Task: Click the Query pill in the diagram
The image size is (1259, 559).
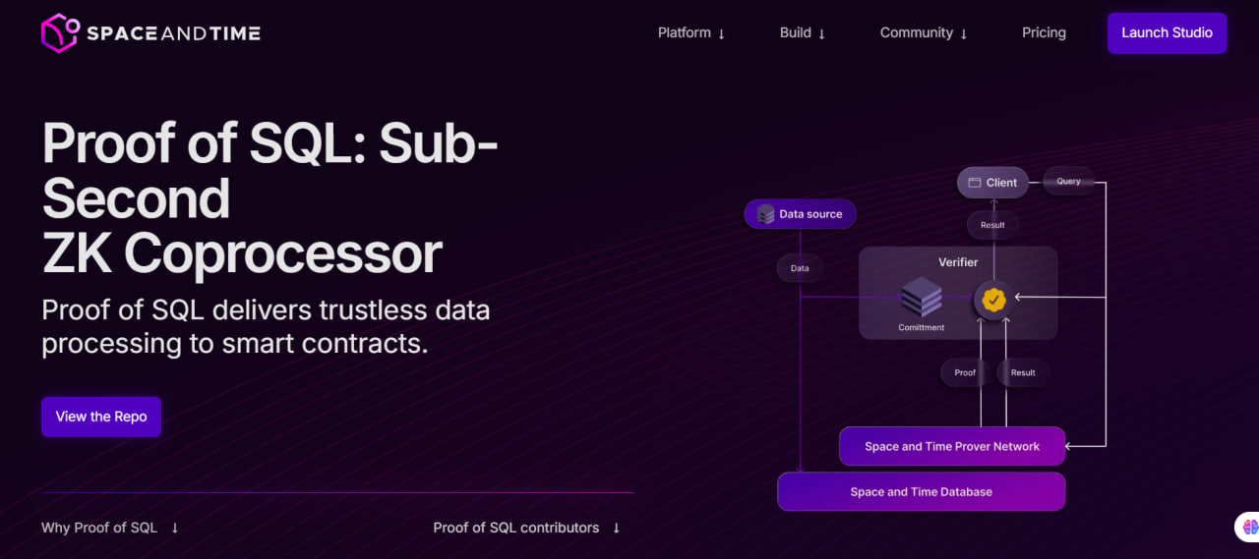Action: point(1068,181)
